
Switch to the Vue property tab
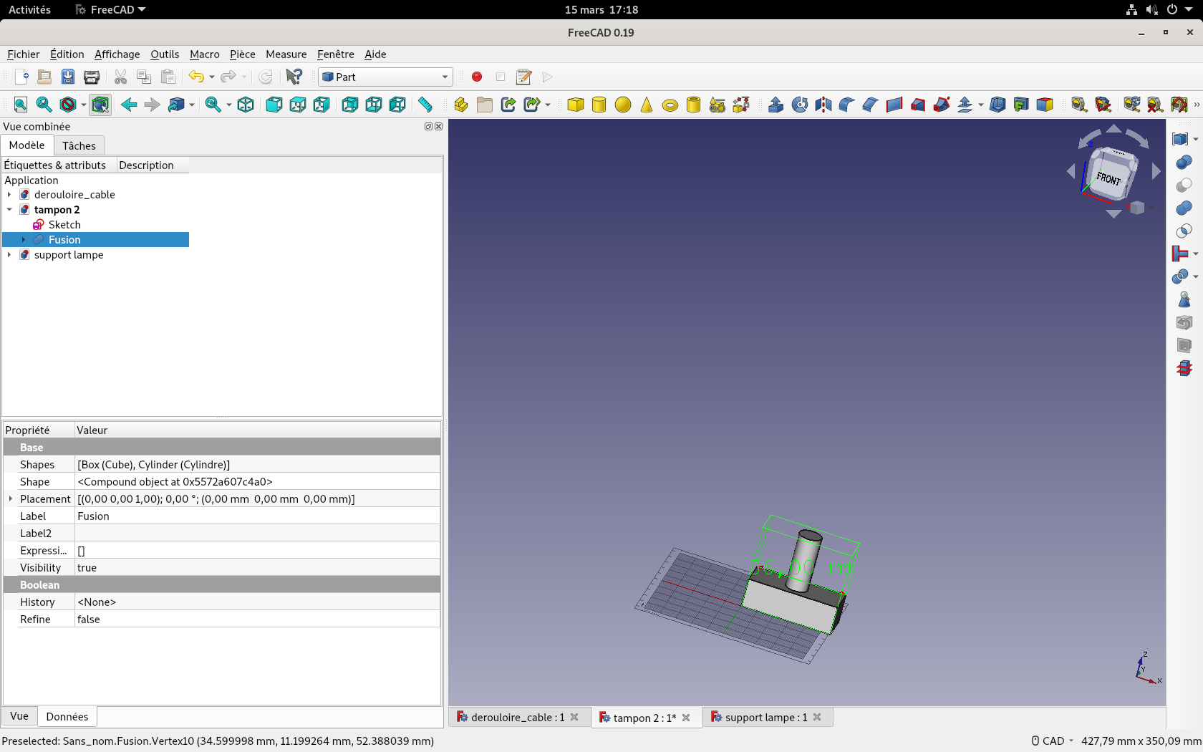pos(19,716)
